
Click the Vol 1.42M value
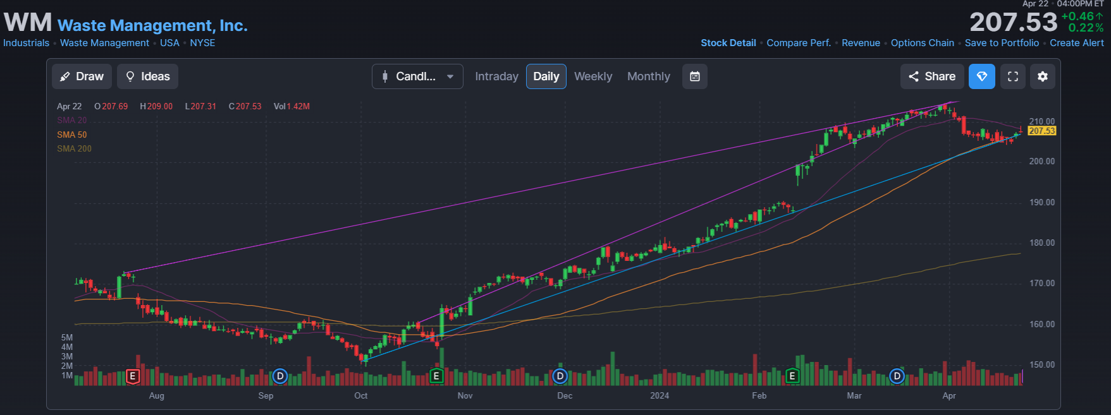(292, 106)
